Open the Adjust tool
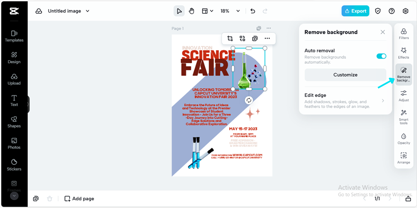This screenshot has height=208, width=417. (x=404, y=96)
